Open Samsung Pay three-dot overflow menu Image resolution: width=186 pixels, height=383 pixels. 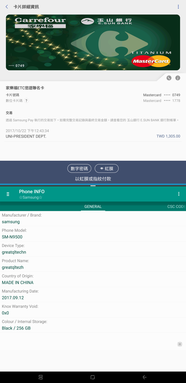click(178, 7)
